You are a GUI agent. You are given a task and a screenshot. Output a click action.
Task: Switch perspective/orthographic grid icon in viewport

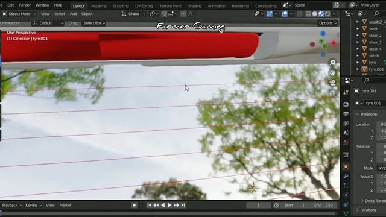tap(332, 93)
